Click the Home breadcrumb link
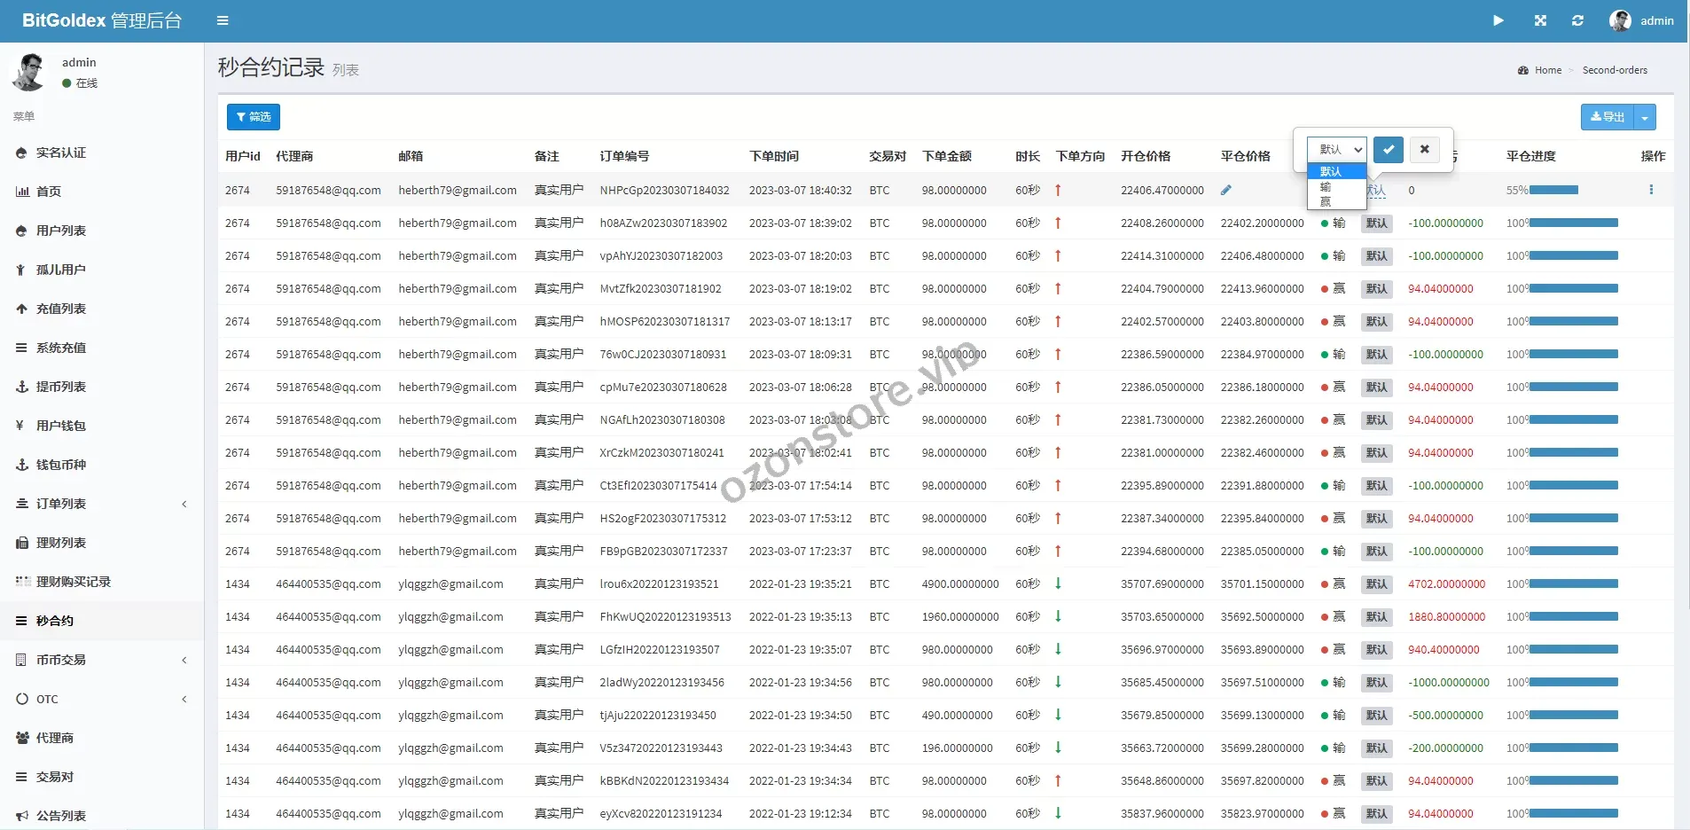This screenshot has height=830, width=1690. 1547,70
